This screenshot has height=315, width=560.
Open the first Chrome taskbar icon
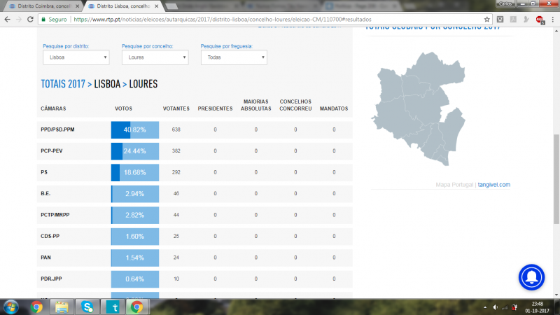(x=36, y=307)
